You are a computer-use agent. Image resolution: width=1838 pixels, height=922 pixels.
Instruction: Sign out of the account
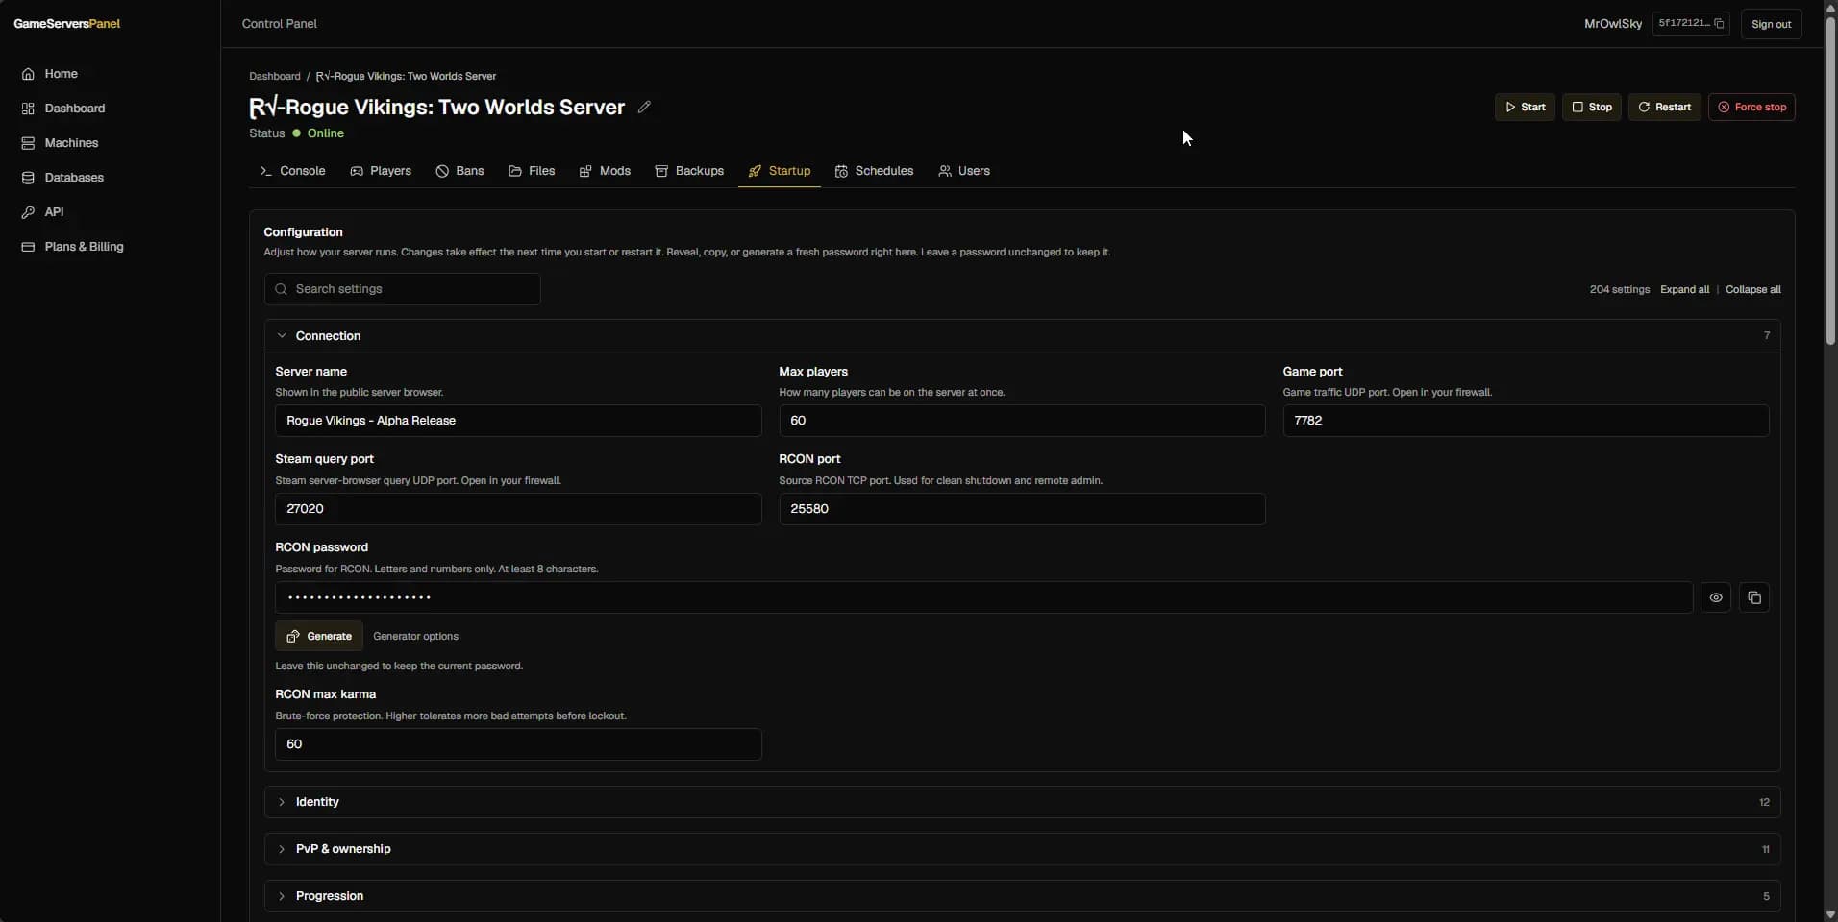(1771, 24)
